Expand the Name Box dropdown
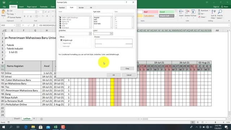Image resolution: width=231 pixels, height=130 pixels. pos(14,25)
